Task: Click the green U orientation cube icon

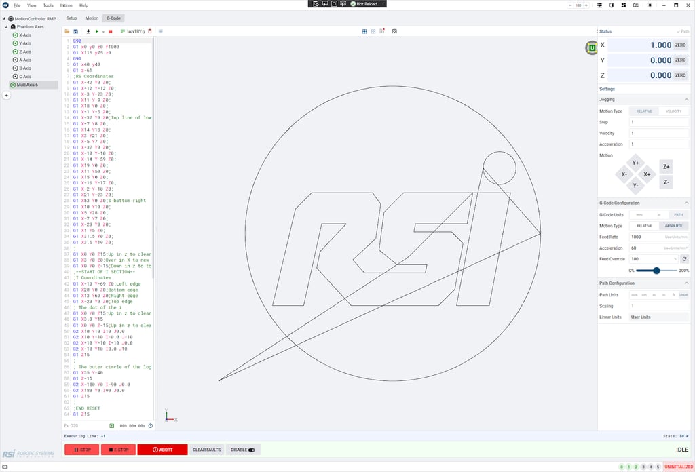Action: click(592, 47)
